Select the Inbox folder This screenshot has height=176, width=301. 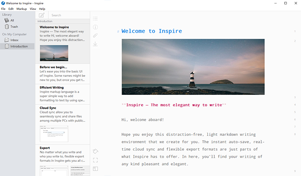14,40
